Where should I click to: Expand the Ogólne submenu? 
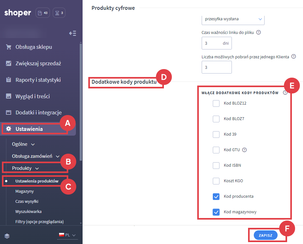click(x=24, y=144)
